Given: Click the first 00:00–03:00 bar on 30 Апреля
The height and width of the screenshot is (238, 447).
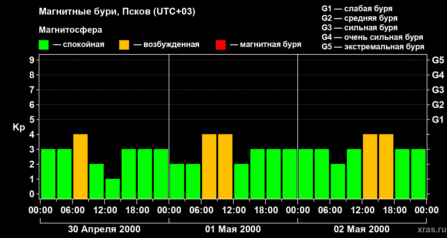Looking at the screenshot, I should pos(48,174).
